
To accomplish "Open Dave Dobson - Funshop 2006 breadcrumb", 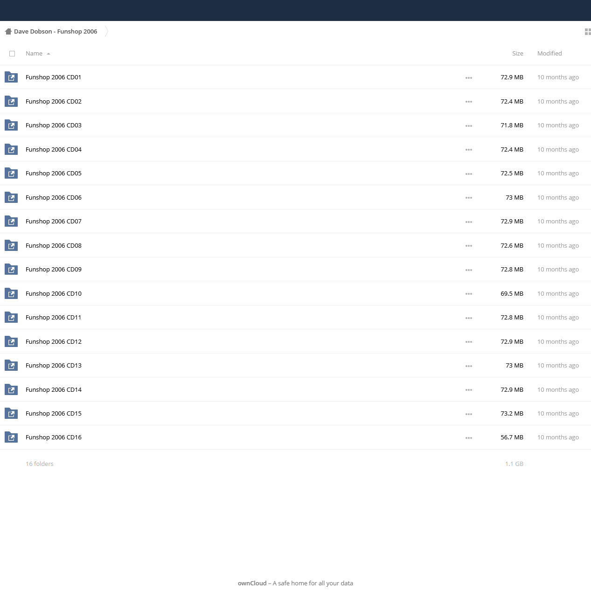I will (56, 32).
